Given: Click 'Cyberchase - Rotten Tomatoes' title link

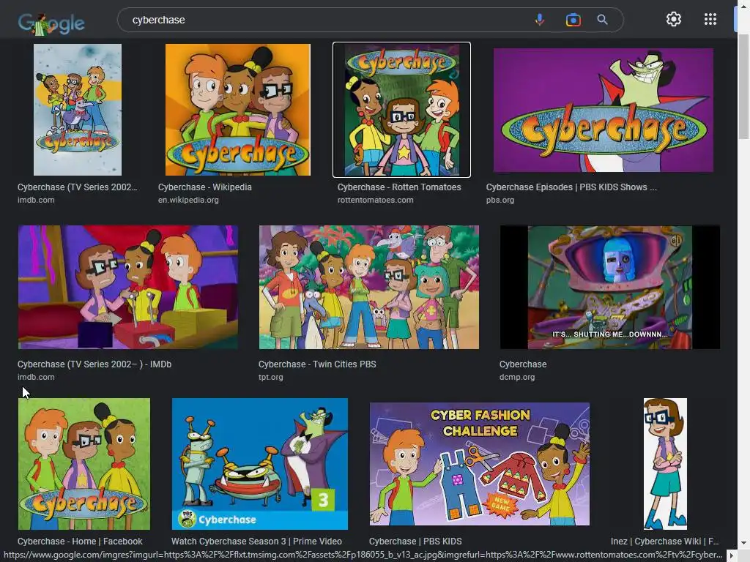Looking at the screenshot, I should [x=399, y=187].
